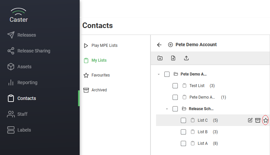The height and width of the screenshot is (155, 270).
Task: Select the List A checkbox
Action: [x=183, y=143]
